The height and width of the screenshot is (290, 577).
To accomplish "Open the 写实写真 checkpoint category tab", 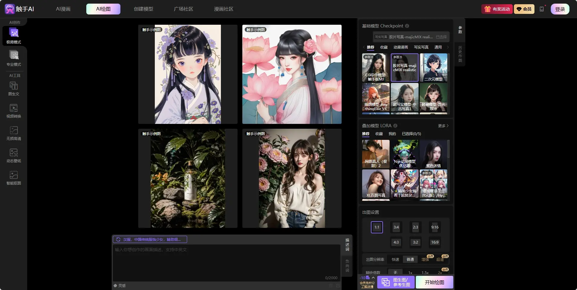I will [421, 47].
